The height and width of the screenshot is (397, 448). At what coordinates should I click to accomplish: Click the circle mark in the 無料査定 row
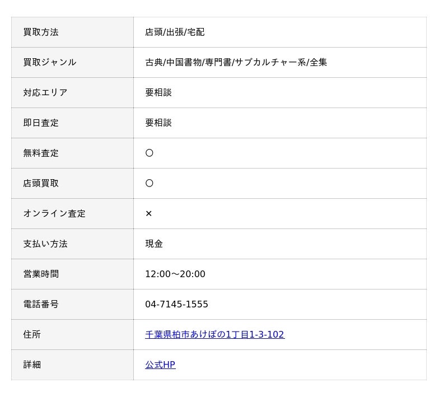coord(149,153)
